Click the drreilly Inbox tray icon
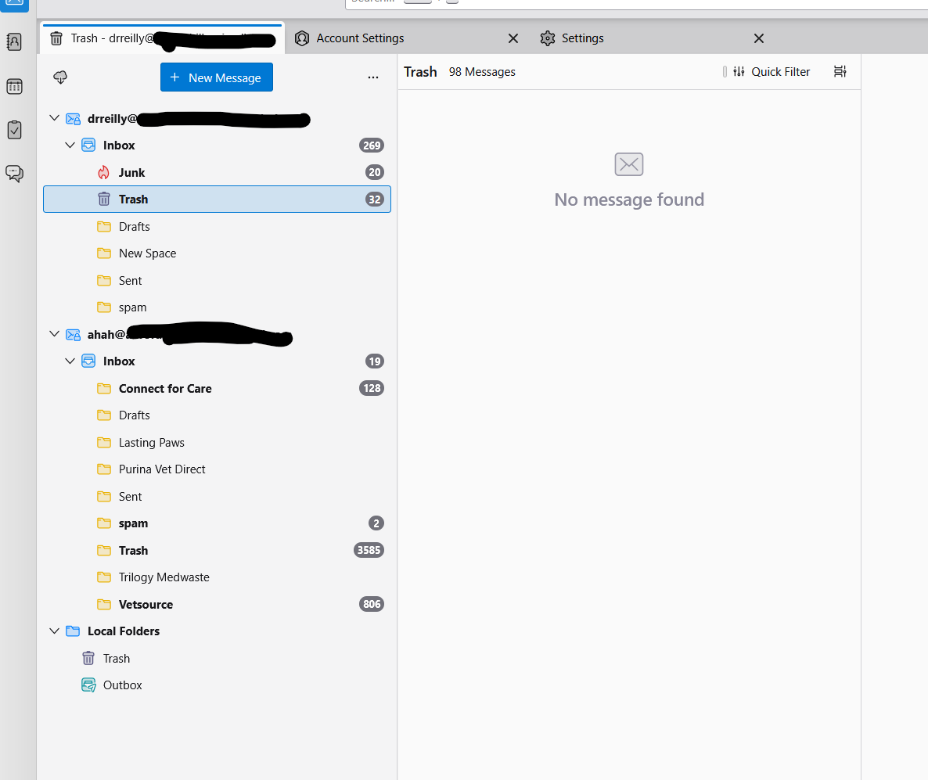 click(x=88, y=145)
